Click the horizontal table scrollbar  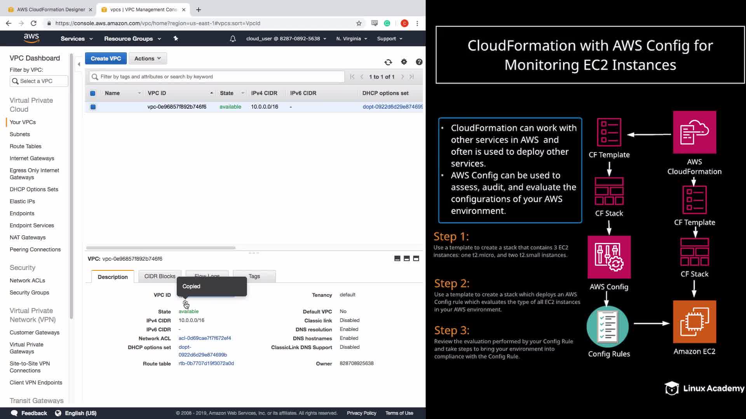(160, 248)
